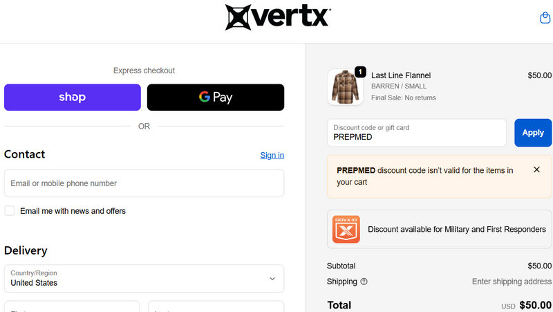Click the Vertx logo at top

[x=277, y=18]
